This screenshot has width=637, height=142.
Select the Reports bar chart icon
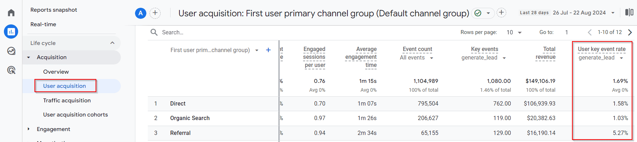click(x=11, y=32)
